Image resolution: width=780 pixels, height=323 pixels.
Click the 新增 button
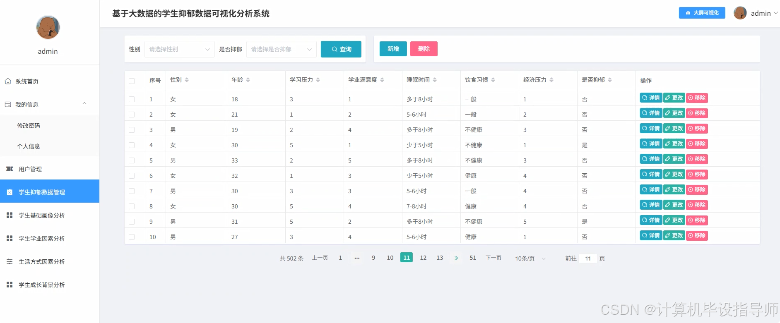(393, 49)
